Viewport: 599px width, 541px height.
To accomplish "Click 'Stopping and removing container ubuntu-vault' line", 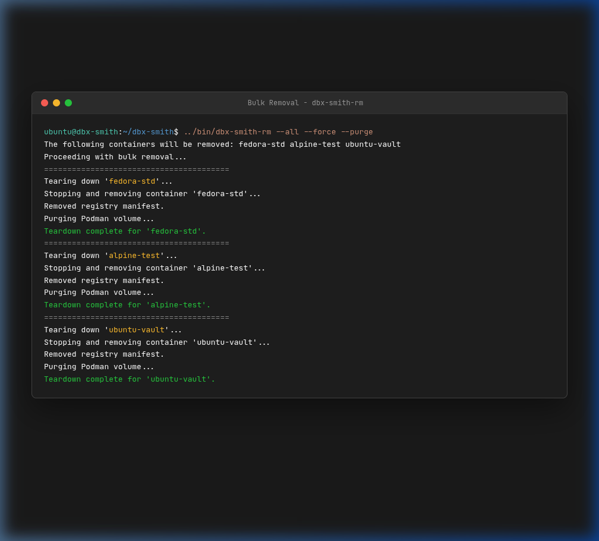I will click(x=157, y=342).
